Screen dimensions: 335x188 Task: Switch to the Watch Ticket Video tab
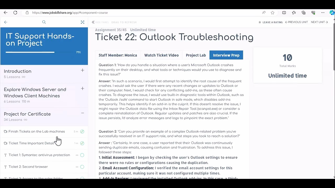click(x=161, y=55)
